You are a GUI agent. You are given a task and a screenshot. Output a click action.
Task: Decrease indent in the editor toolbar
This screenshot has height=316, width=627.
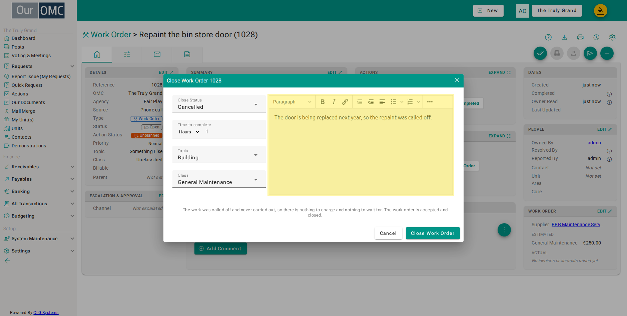pos(360,102)
